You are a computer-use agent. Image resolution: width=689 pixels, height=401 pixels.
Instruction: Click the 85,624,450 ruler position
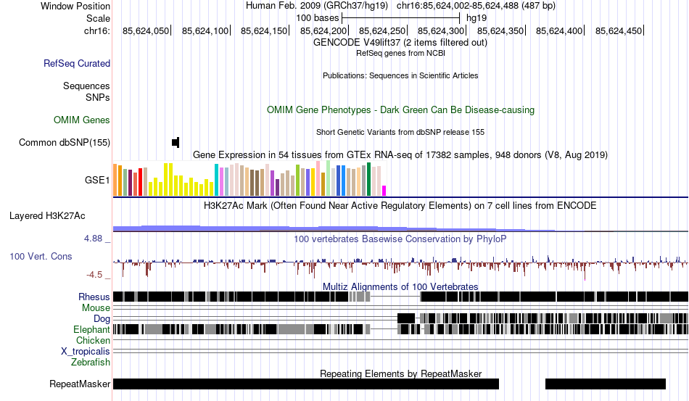619,30
